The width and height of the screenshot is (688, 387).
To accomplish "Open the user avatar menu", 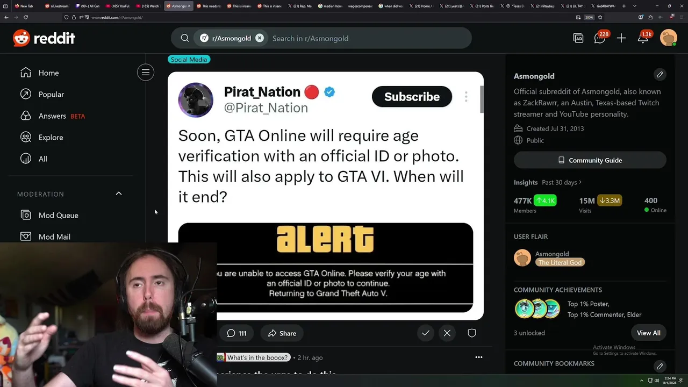I will [669, 38].
